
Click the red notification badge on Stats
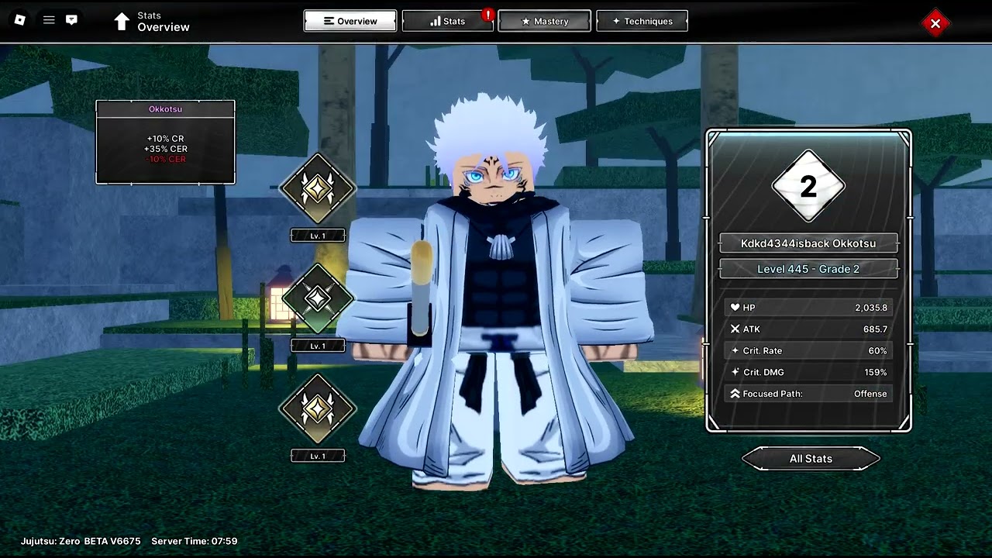point(487,14)
